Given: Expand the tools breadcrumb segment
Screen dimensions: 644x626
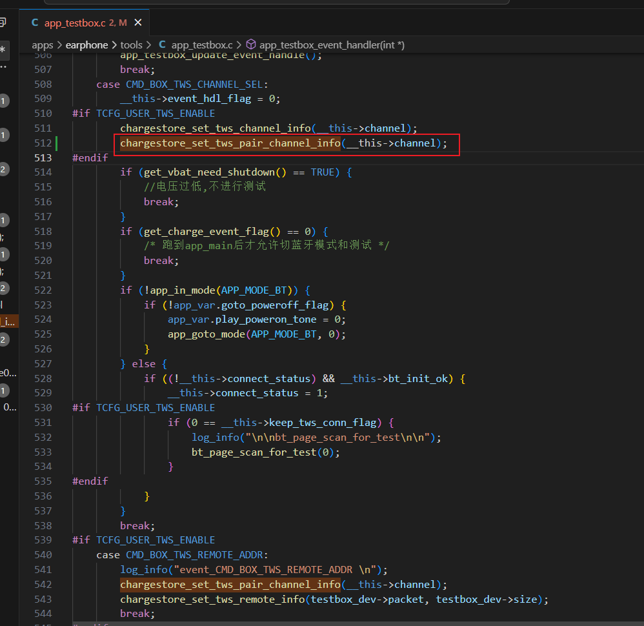Looking at the screenshot, I should 131,45.
